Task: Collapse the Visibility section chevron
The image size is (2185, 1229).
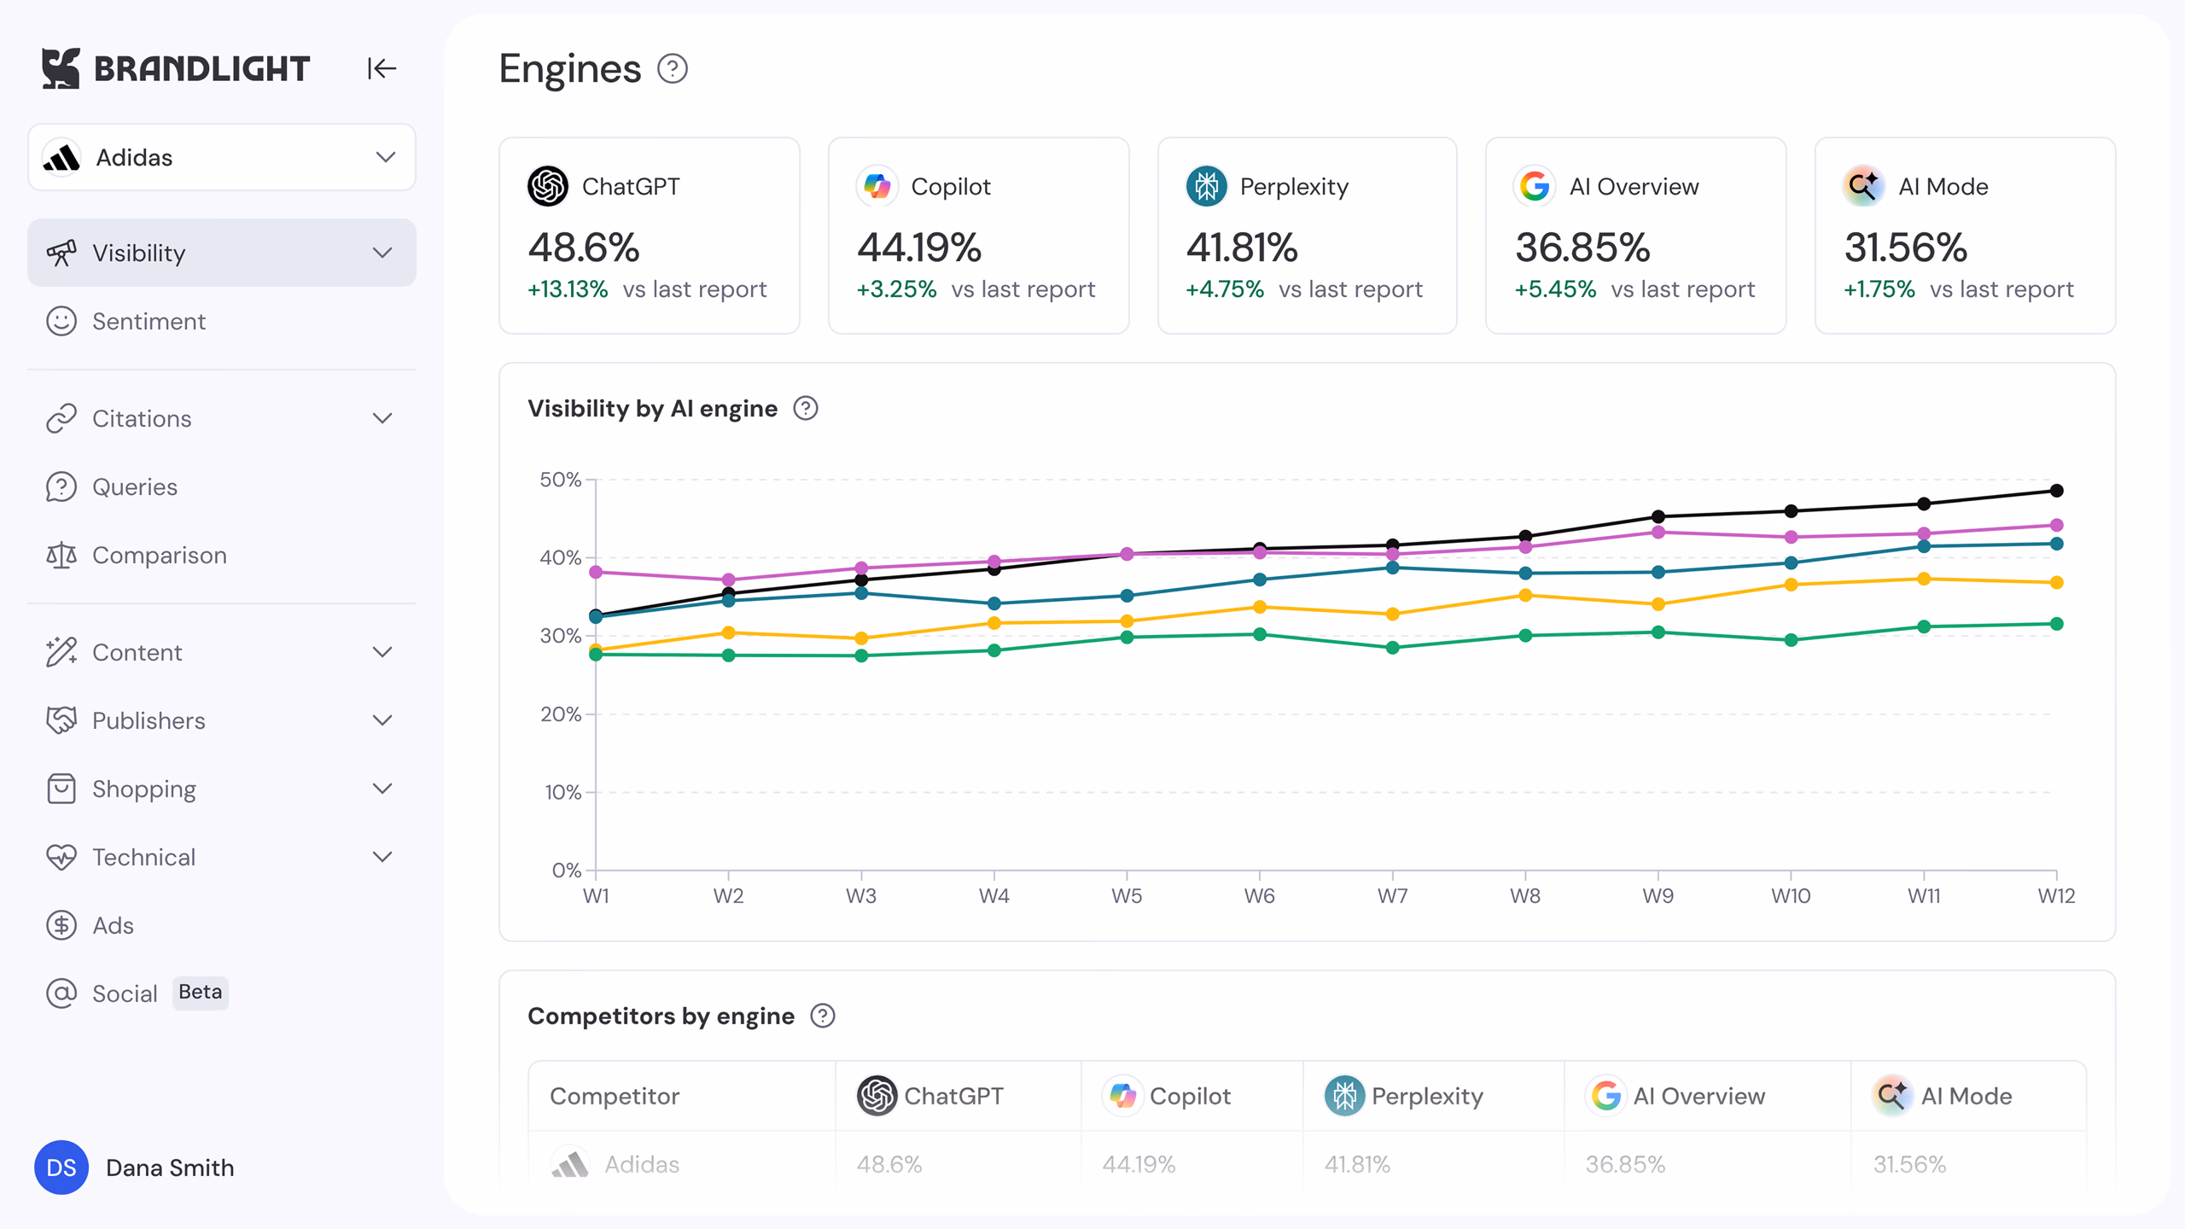Action: tap(382, 253)
